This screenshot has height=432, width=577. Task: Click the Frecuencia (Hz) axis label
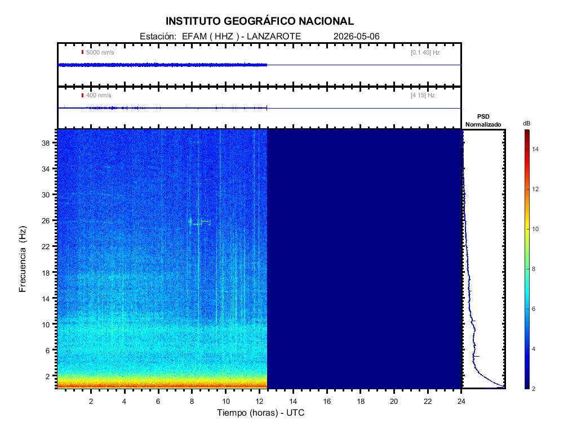(23, 259)
